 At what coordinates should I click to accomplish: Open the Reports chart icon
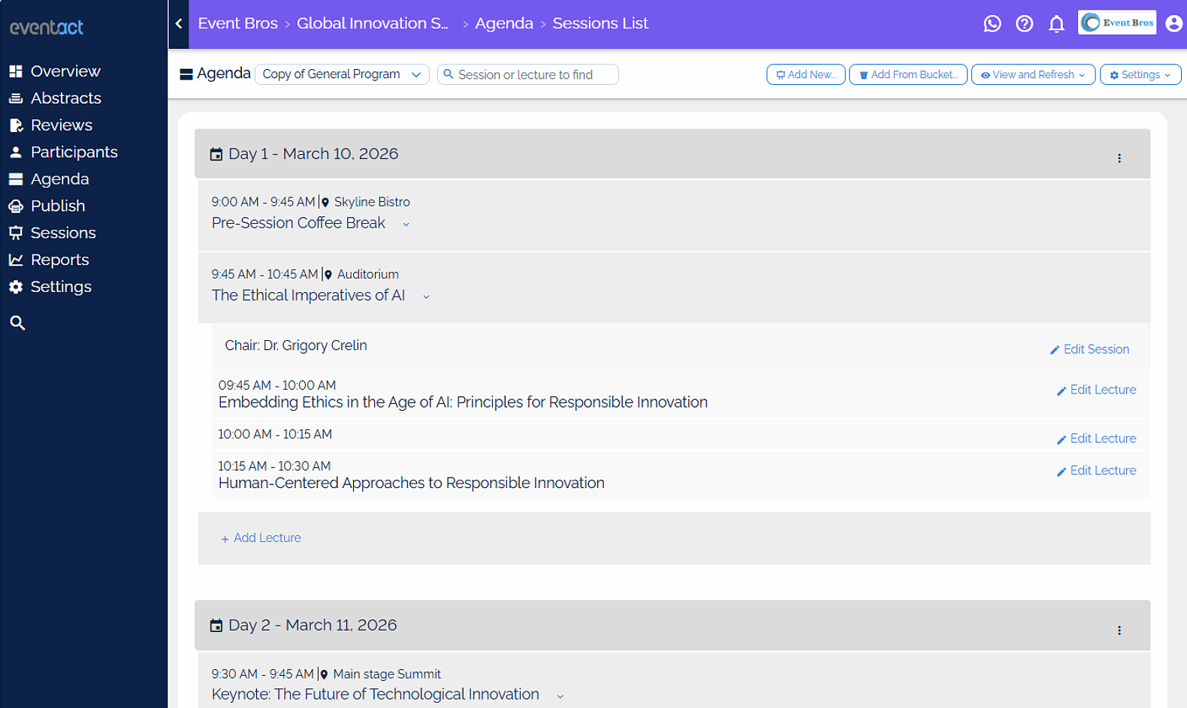click(x=16, y=260)
